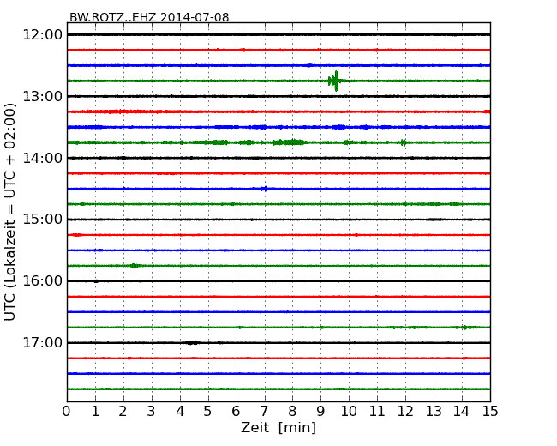Click the 12:00 time axis label
Screen dimensions: 557x446
(43, 35)
